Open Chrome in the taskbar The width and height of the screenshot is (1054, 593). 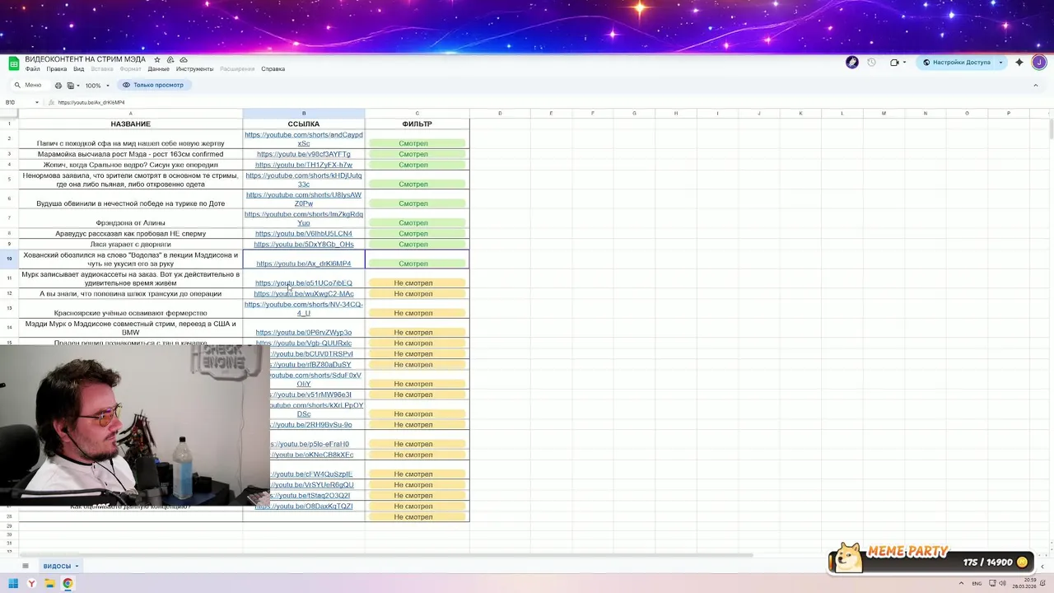[x=68, y=584]
